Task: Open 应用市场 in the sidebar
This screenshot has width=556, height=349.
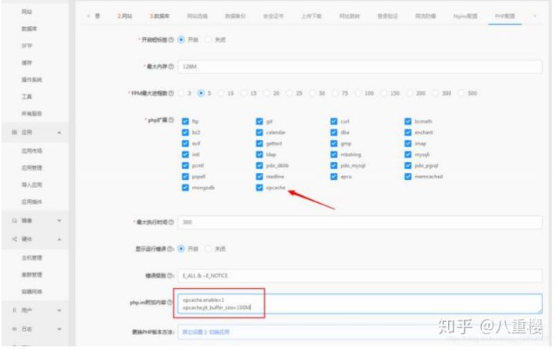Action: tap(32, 151)
